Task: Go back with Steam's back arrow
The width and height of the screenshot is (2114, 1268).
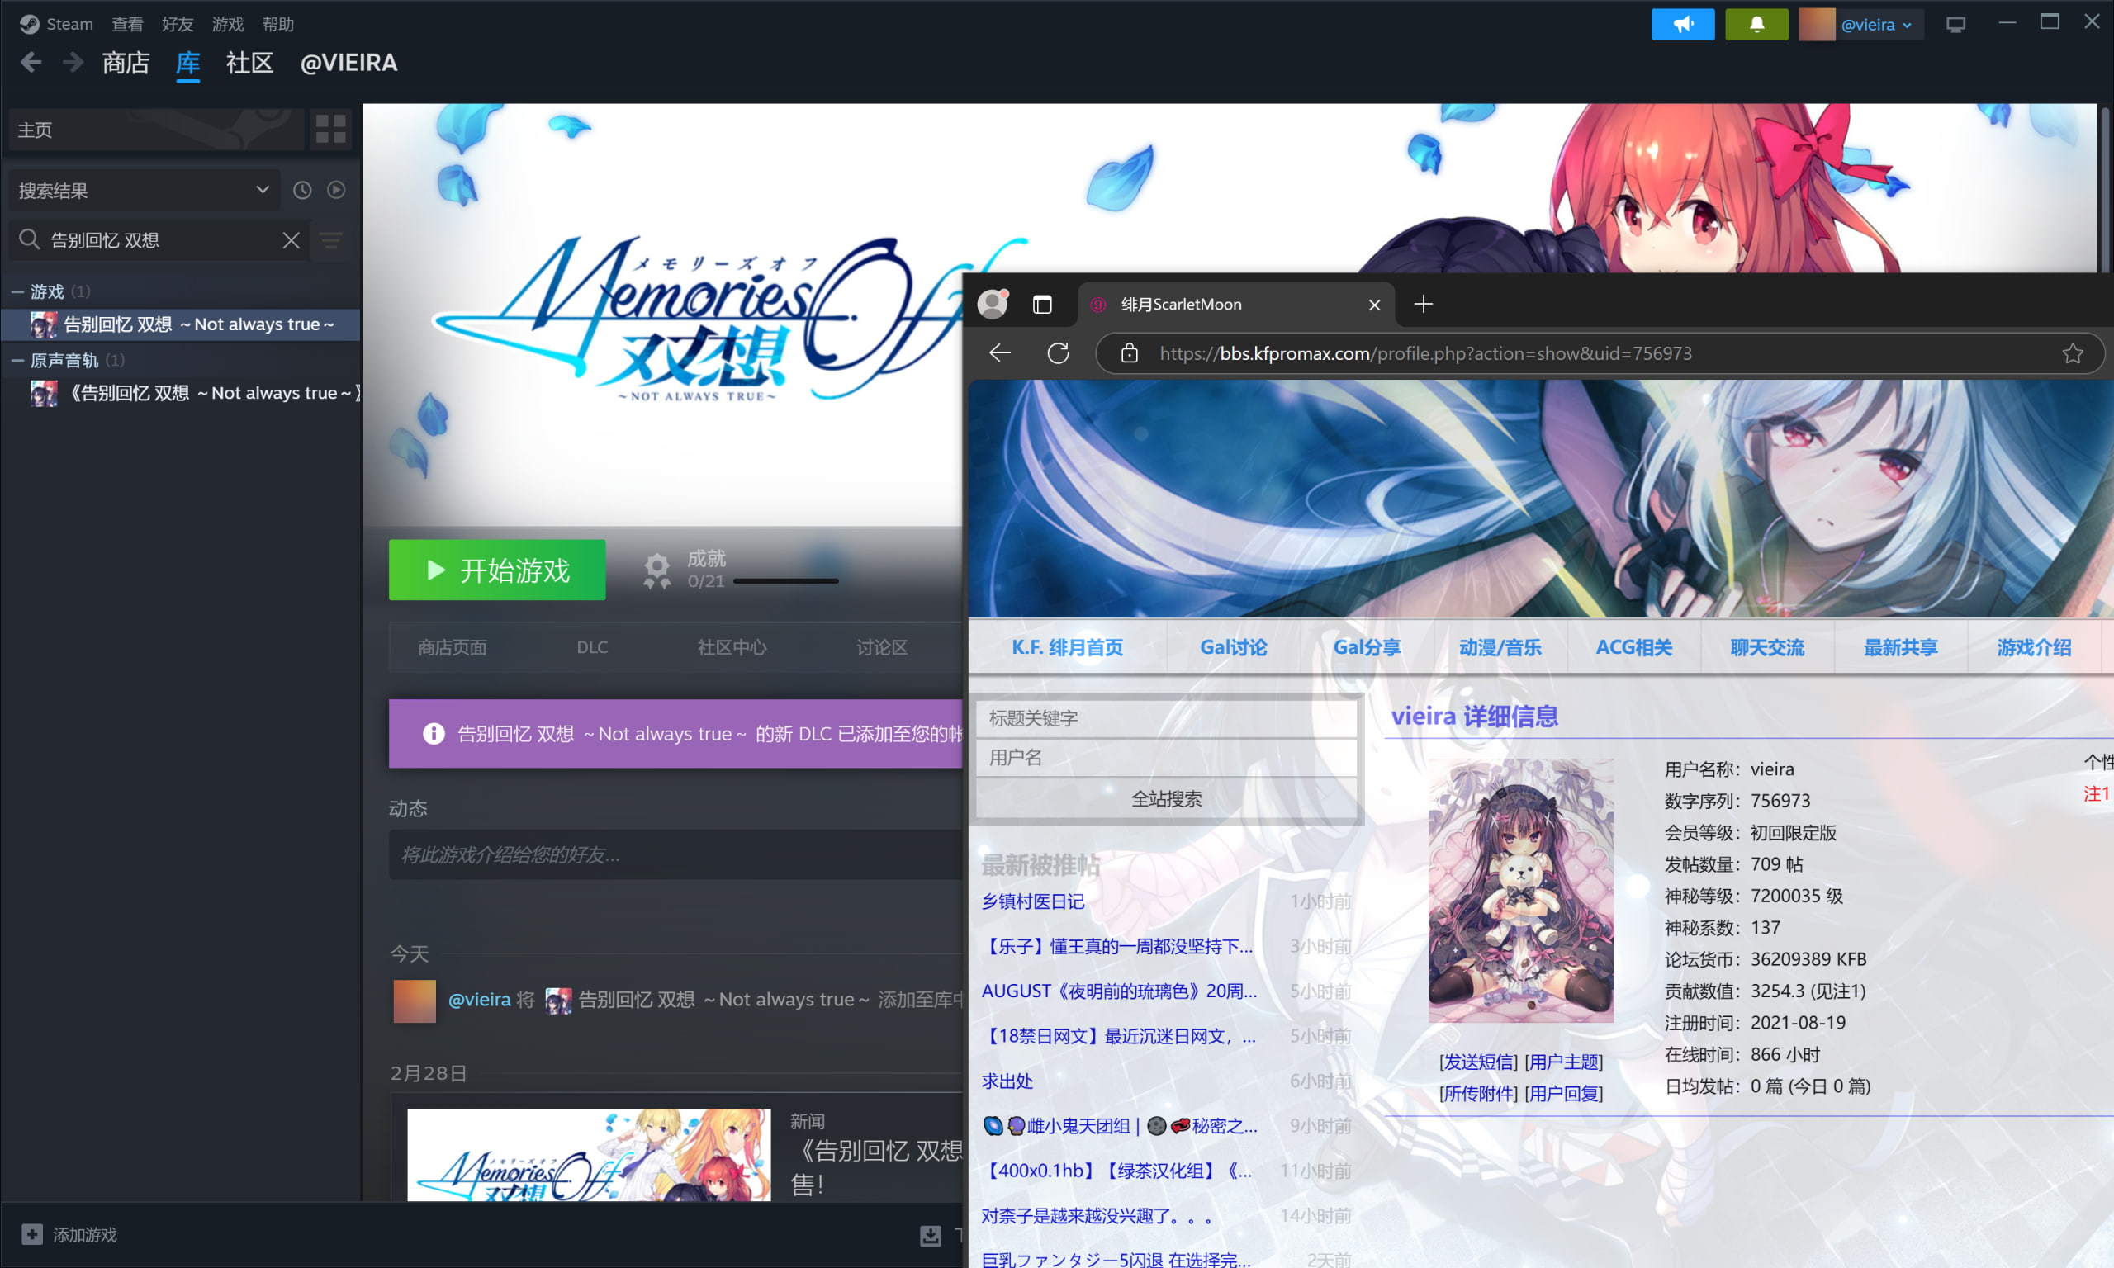Action: pyautogui.click(x=31, y=63)
